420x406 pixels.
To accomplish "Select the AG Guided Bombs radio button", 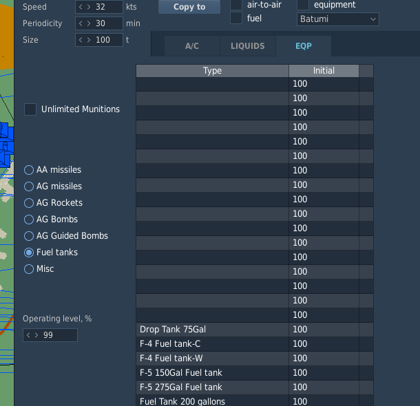I will [x=29, y=236].
